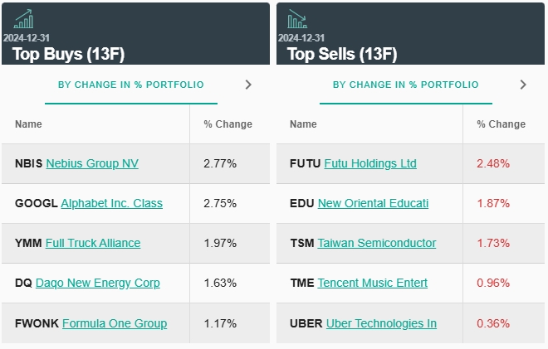This screenshot has width=548, height=349.
Task: Open Full Truck Alliance link
Action: pyautogui.click(x=93, y=243)
